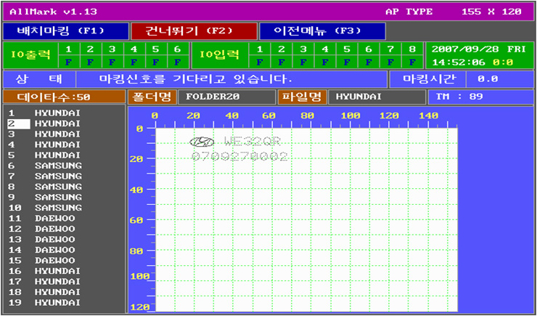Viewport: 537px width, 316px height.
Task: Click the Hyundai logo in marking preview
Action: (202, 142)
